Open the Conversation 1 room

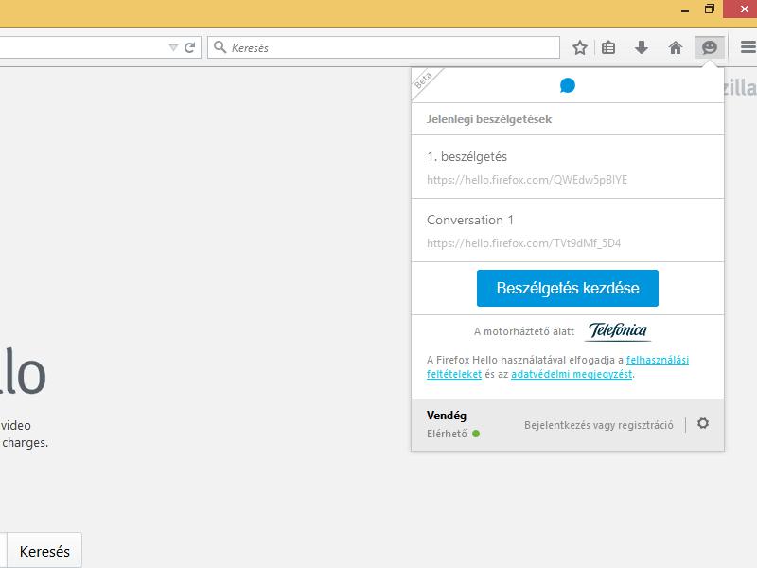click(x=568, y=230)
